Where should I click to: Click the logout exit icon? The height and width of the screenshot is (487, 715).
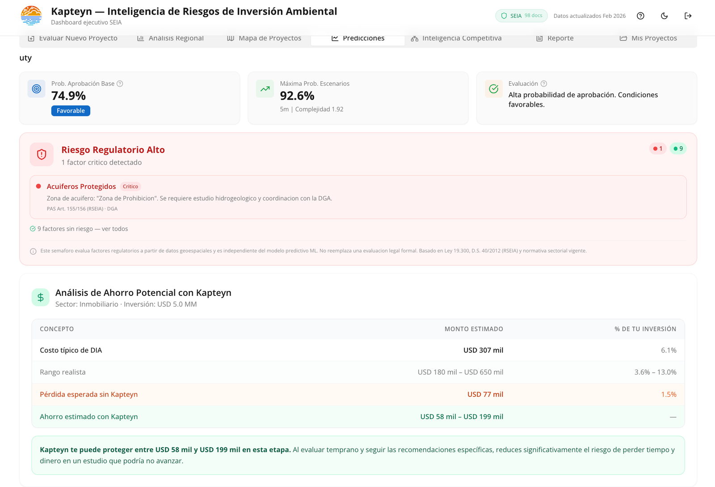[688, 16]
